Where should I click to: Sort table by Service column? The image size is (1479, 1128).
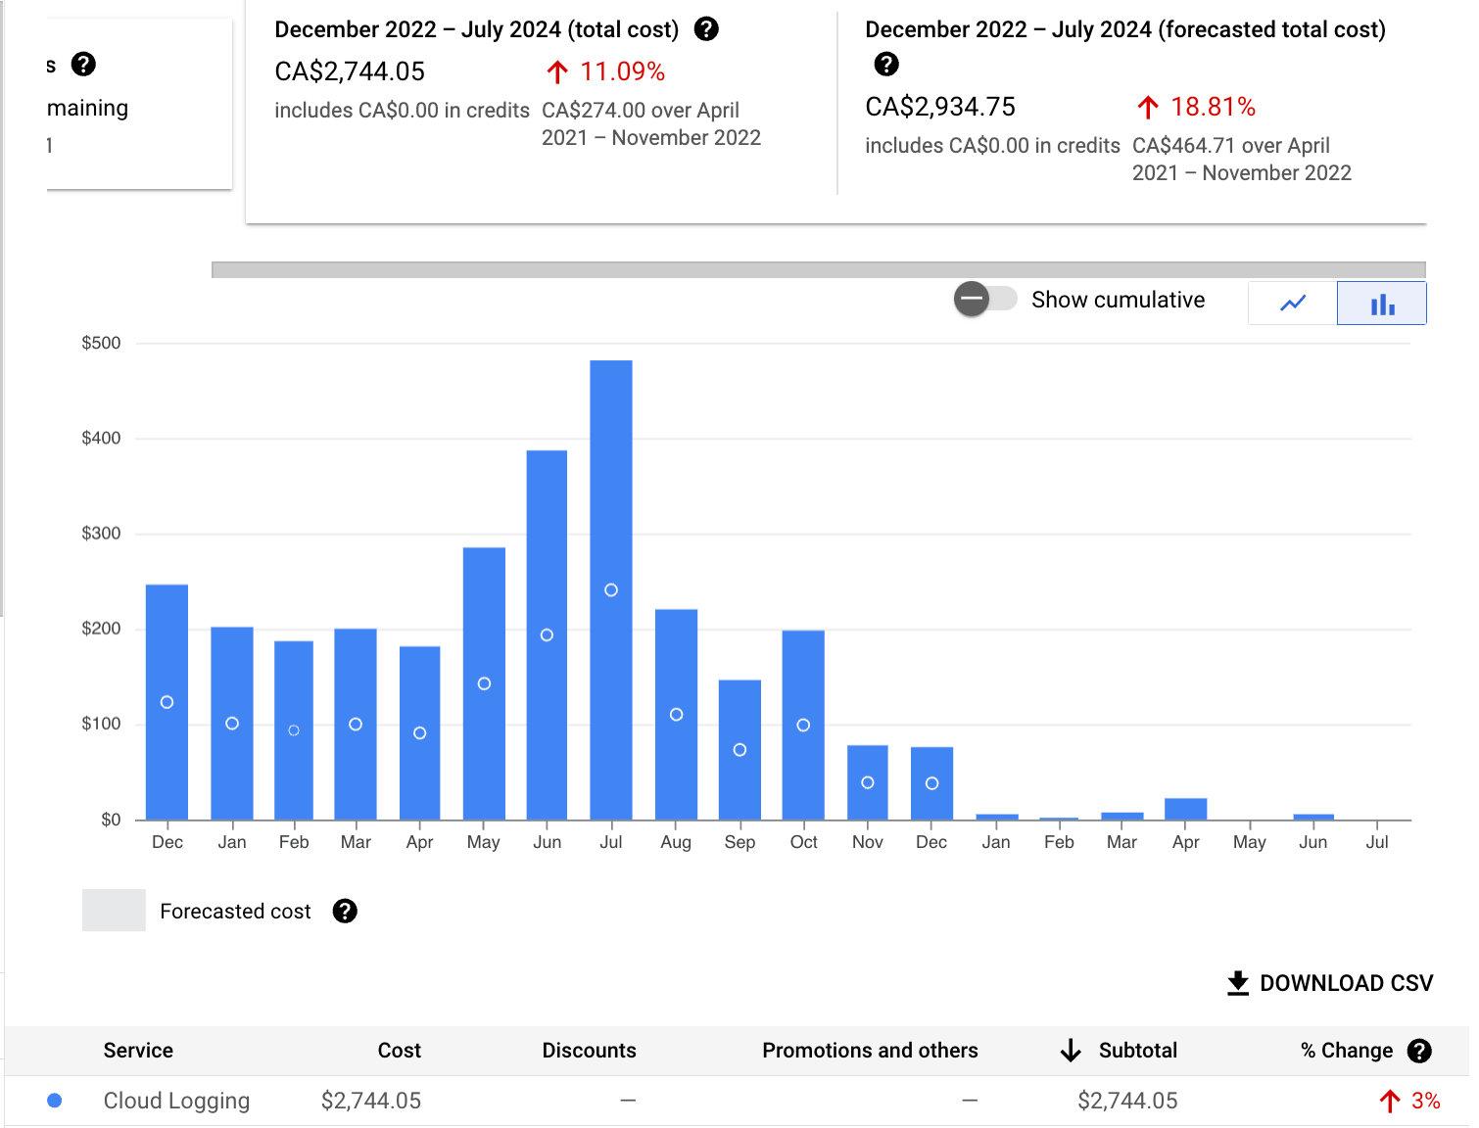(138, 1051)
